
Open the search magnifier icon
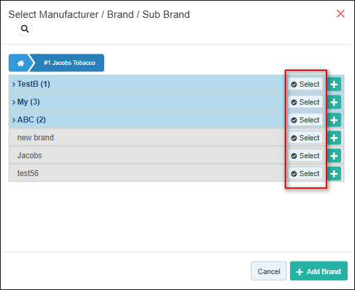pyautogui.click(x=25, y=28)
